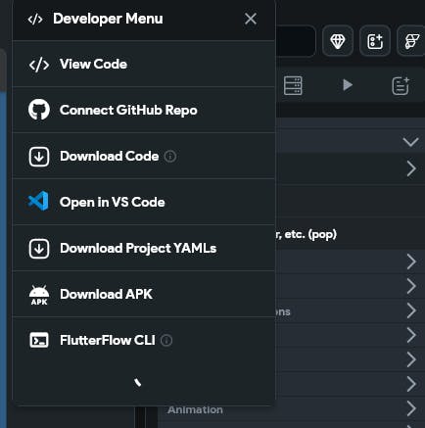Select Connect GitHub Repo option
The width and height of the screenshot is (425, 428).
coord(144,110)
